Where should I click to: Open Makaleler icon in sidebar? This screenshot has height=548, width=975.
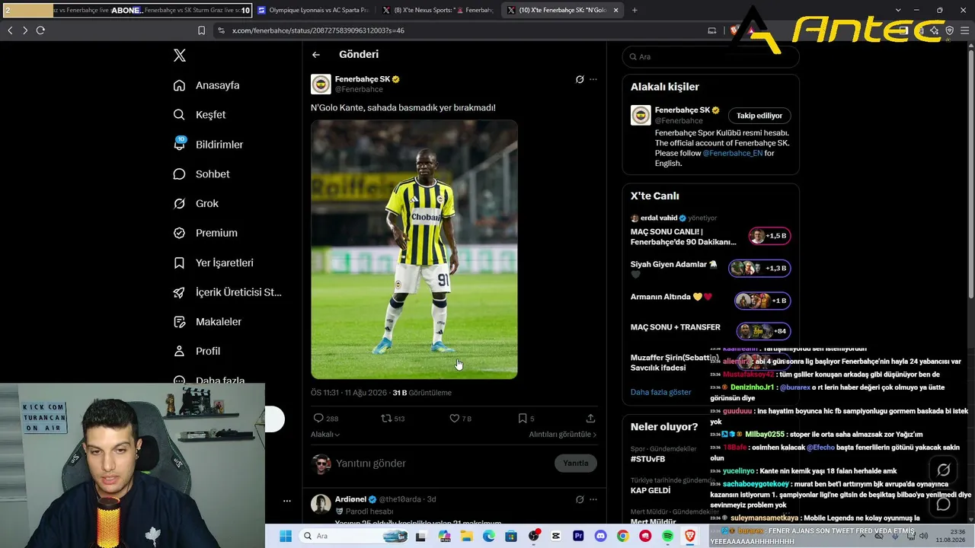179,322
